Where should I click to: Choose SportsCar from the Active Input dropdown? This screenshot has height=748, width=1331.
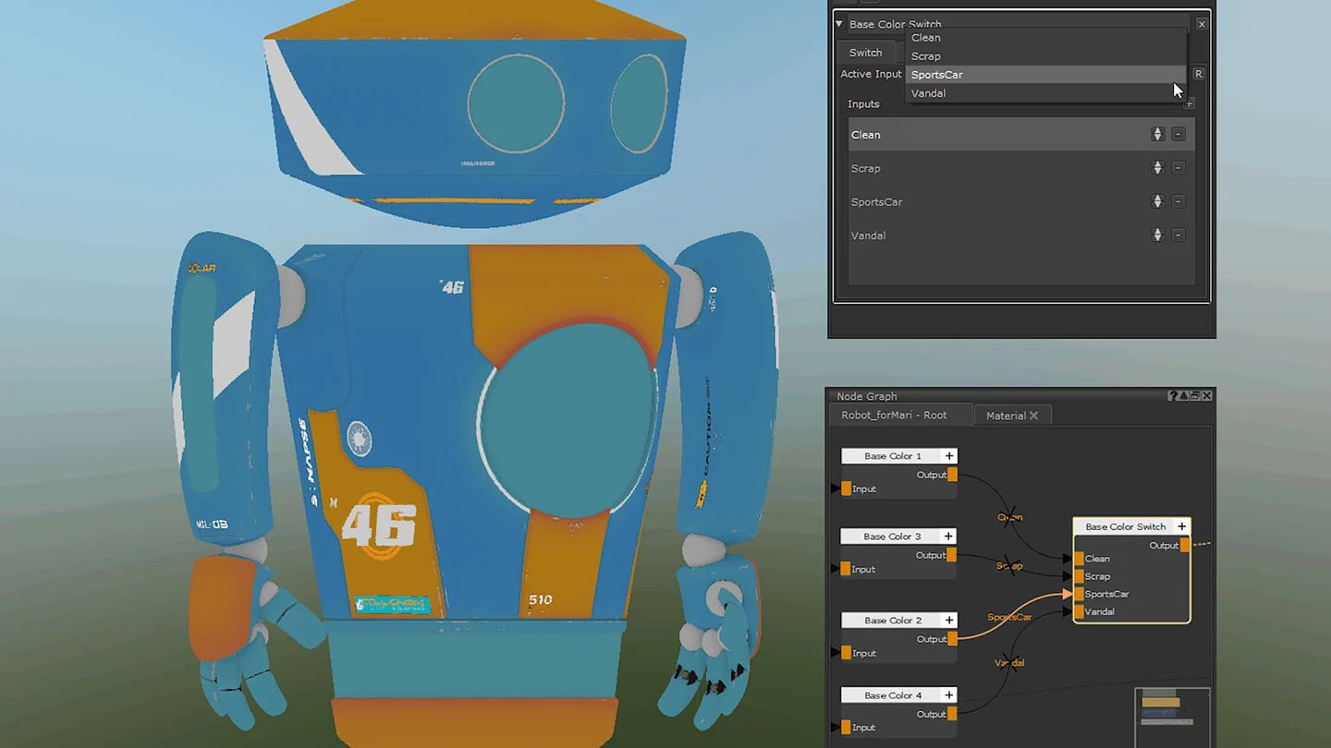936,75
